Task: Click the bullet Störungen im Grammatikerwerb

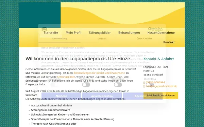Action: click(x=51, y=110)
